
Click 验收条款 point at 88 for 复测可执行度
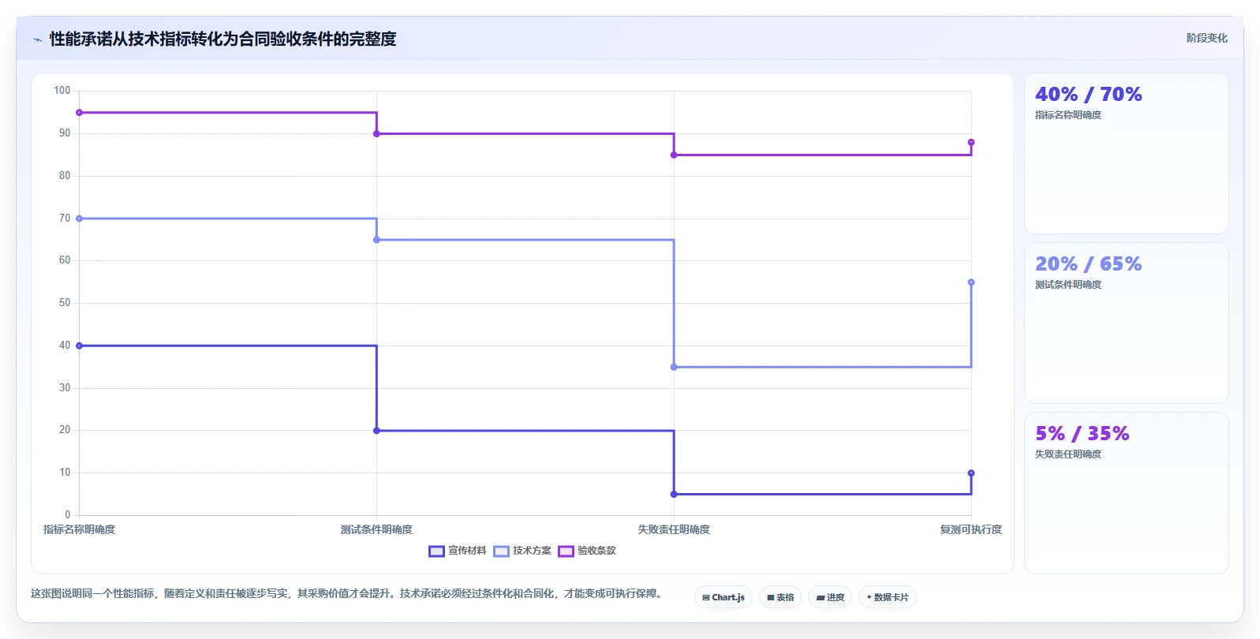971,143
